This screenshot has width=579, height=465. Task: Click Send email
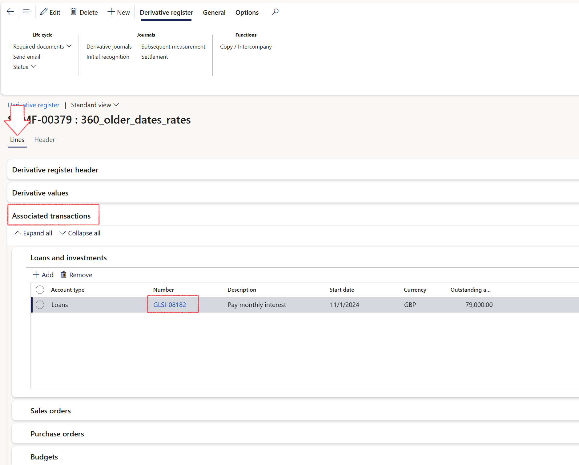27,57
